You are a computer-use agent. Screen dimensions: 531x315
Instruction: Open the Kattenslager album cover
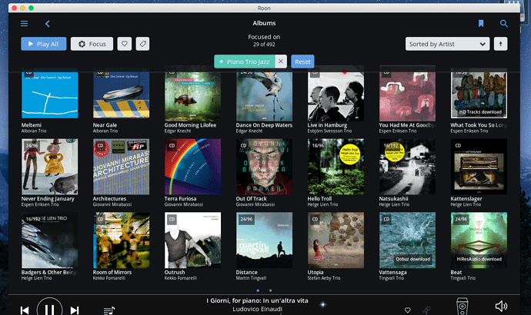click(x=479, y=167)
